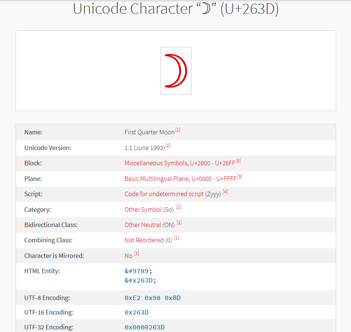Click the UTF-16 value 0x263D
This screenshot has width=351, height=332.
click(x=137, y=312)
